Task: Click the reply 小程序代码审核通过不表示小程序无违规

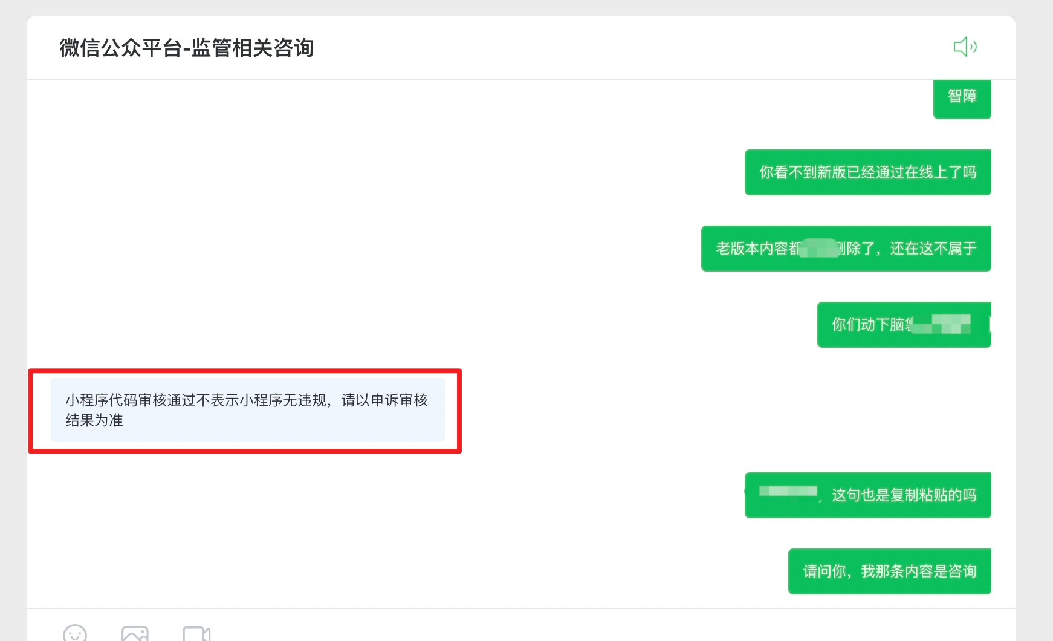Action: tap(248, 410)
